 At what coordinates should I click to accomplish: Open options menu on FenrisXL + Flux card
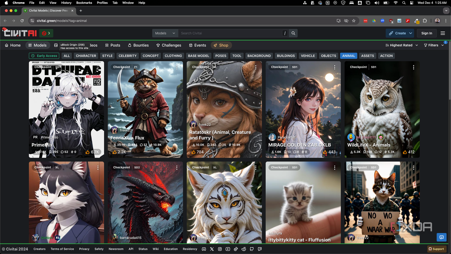click(x=177, y=67)
